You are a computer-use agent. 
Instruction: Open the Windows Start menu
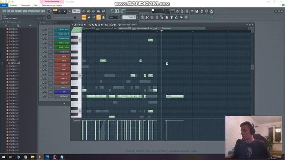coord(4,157)
